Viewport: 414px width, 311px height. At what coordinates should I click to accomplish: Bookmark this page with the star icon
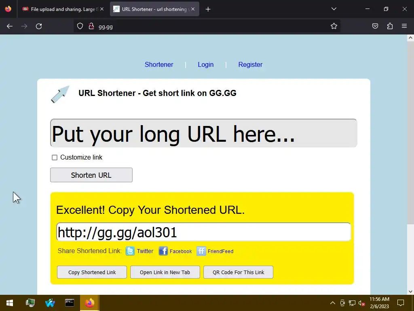click(x=334, y=26)
